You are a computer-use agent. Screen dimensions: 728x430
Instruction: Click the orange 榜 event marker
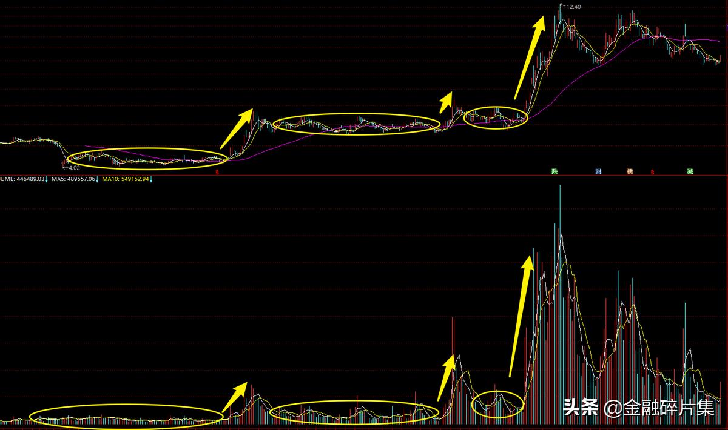click(x=630, y=172)
